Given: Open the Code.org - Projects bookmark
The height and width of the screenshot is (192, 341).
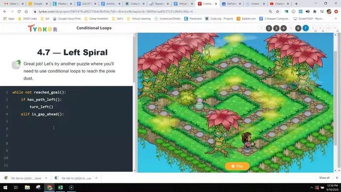Looking at the screenshot, I should [219, 19].
